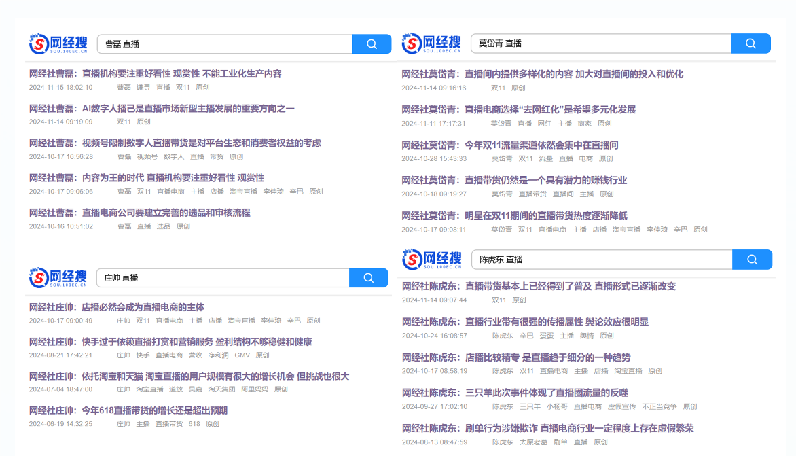The height and width of the screenshot is (456, 796).
Task: Open 莫岱青 article about '去网红化' 直播电商
Action: (x=518, y=109)
